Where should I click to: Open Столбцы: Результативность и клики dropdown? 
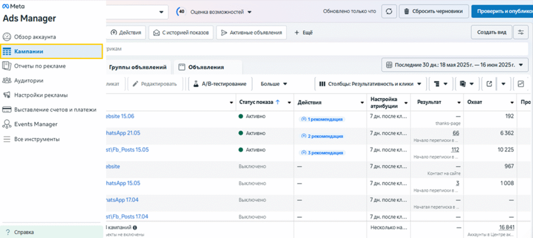(x=370, y=84)
